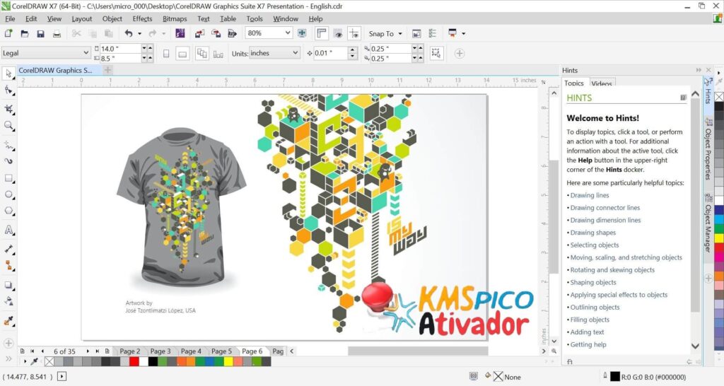The image size is (724, 386).
Task: Open the zoom level 80% dropdown
Action: [x=288, y=33]
